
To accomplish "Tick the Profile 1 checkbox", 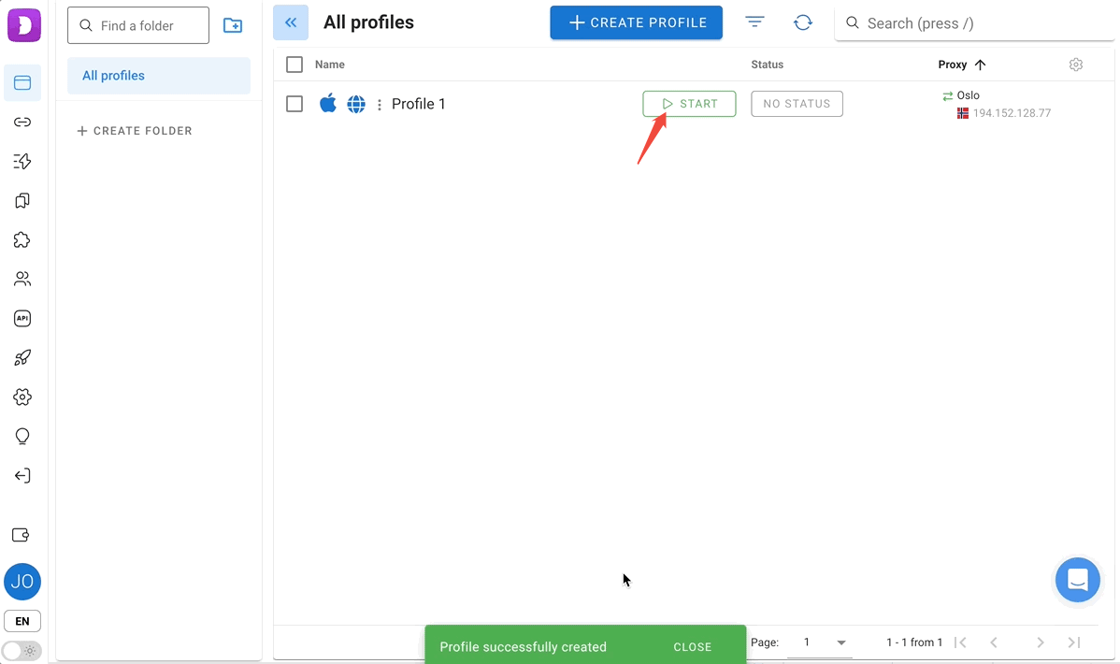I will (x=294, y=104).
